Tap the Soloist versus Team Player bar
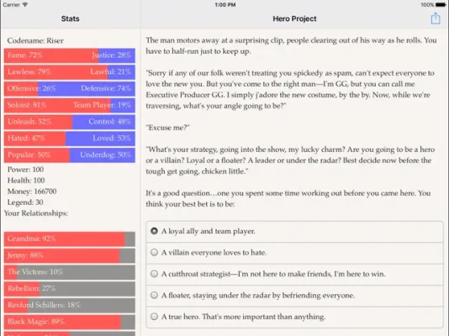Image resolution: width=449 pixels, height=336 pixels. (70, 105)
